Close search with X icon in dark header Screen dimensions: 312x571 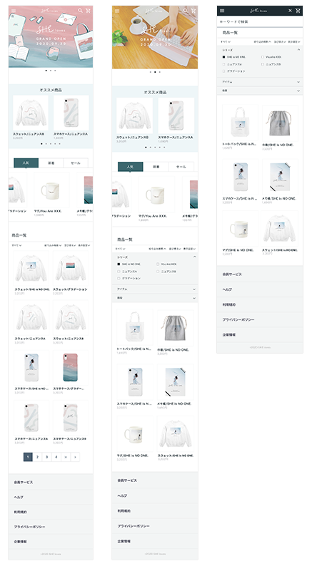pyautogui.click(x=290, y=11)
